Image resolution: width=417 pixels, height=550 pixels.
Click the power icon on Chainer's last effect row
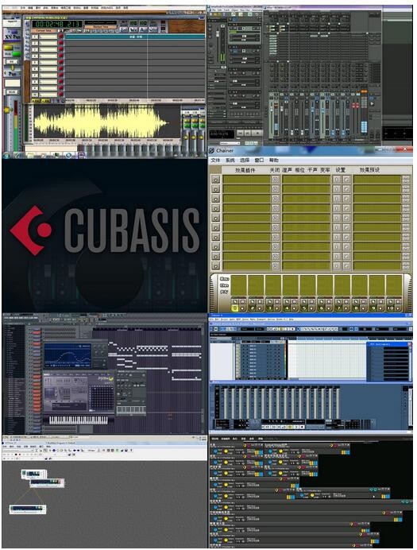276,266
